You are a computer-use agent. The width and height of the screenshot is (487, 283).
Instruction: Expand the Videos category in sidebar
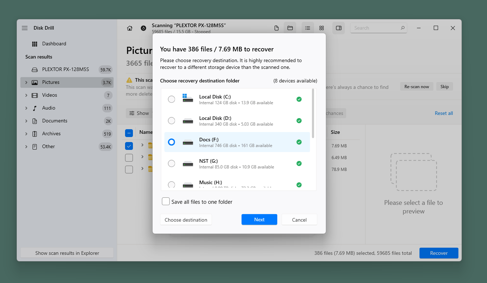tap(26, 95)
